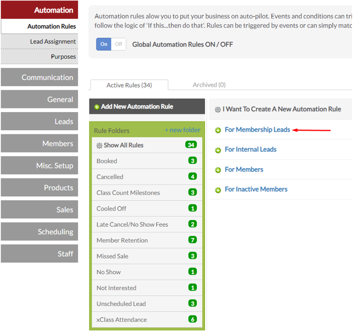The height and width of the screenshot is (332, 353).
Task: Open the Class Count Milestones folder
Action: pos(147,193)
